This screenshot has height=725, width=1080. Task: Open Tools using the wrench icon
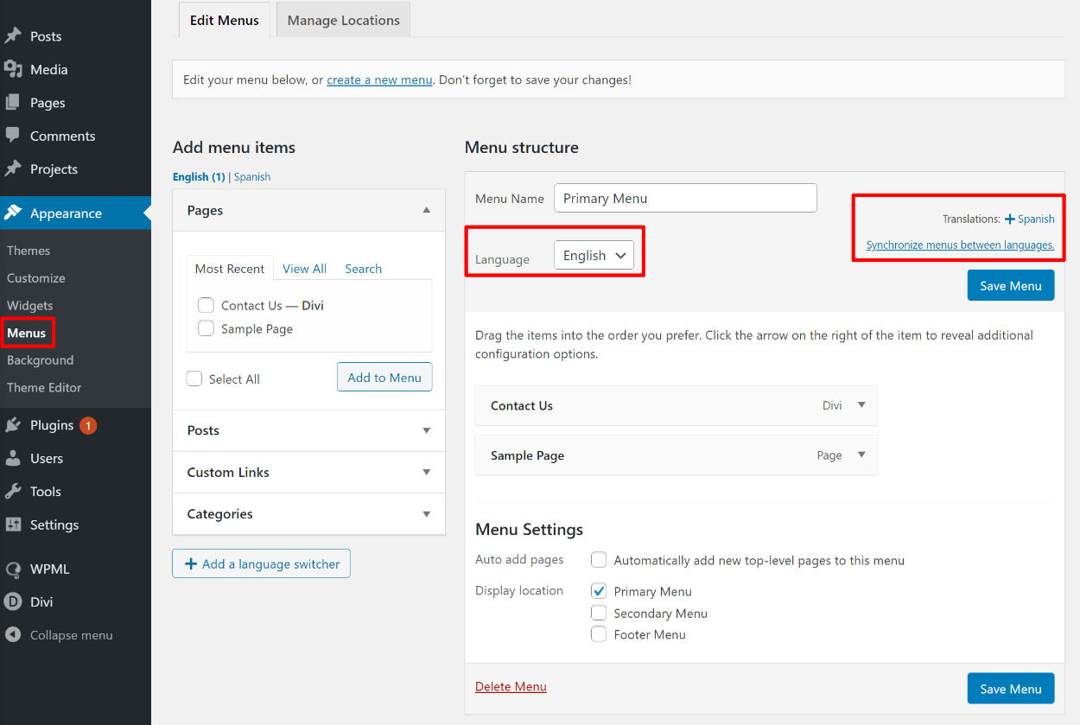coord(13,492)
